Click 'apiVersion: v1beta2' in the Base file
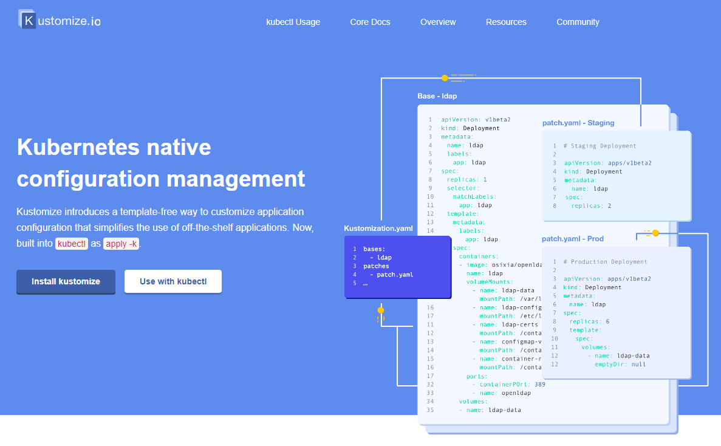 click(476, 120)
